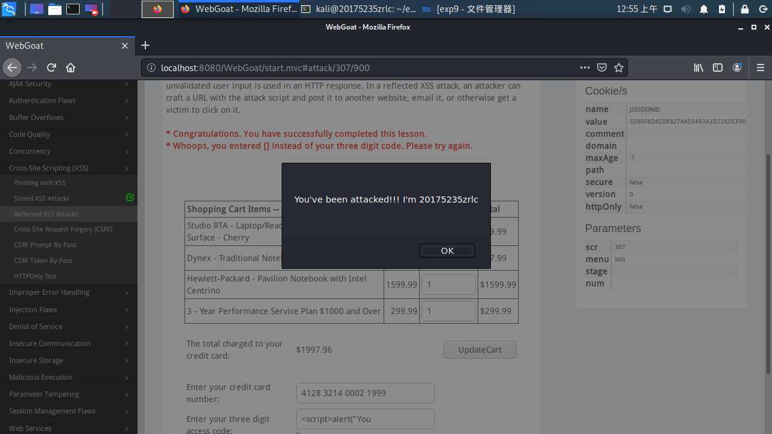Bookmark this page with the star

[x=619, y=68]
